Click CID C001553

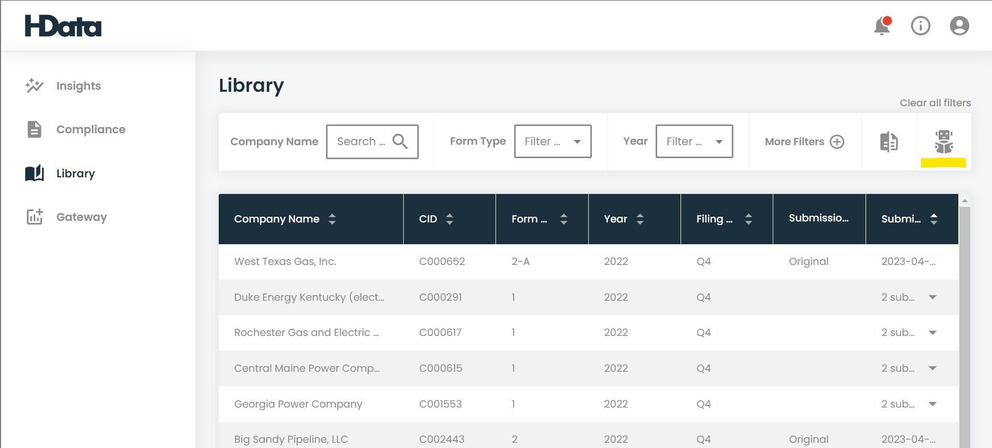(440, 404)
